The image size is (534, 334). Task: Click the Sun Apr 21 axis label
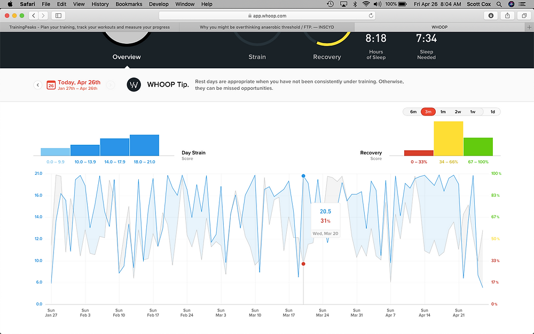tap(458, 313)
